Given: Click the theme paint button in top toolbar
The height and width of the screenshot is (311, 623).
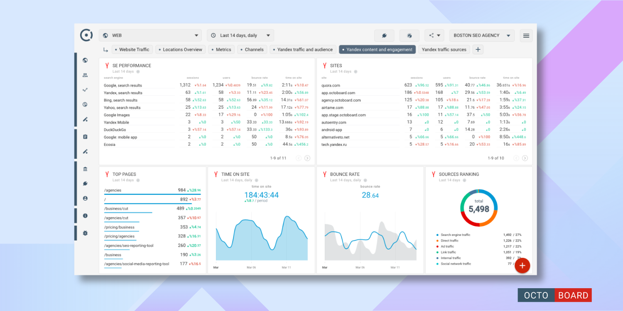Looking at the screenshot, I should [x=409, y=36].
